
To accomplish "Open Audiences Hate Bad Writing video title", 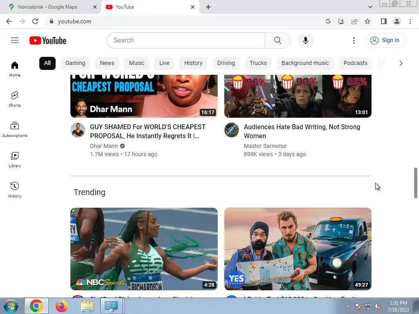I will click(302, 131).
